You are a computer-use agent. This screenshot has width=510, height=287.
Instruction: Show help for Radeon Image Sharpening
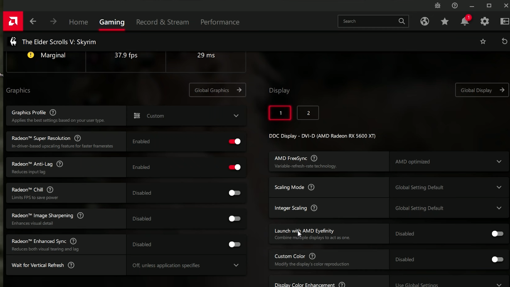(80, 216)
